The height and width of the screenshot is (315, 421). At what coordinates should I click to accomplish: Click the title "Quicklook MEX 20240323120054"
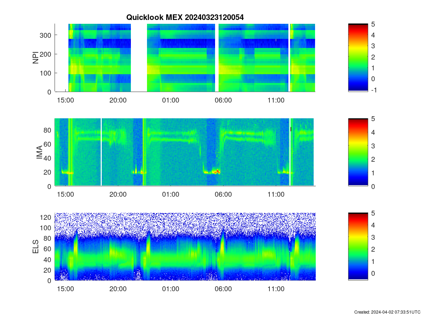(x=185, y=17)
